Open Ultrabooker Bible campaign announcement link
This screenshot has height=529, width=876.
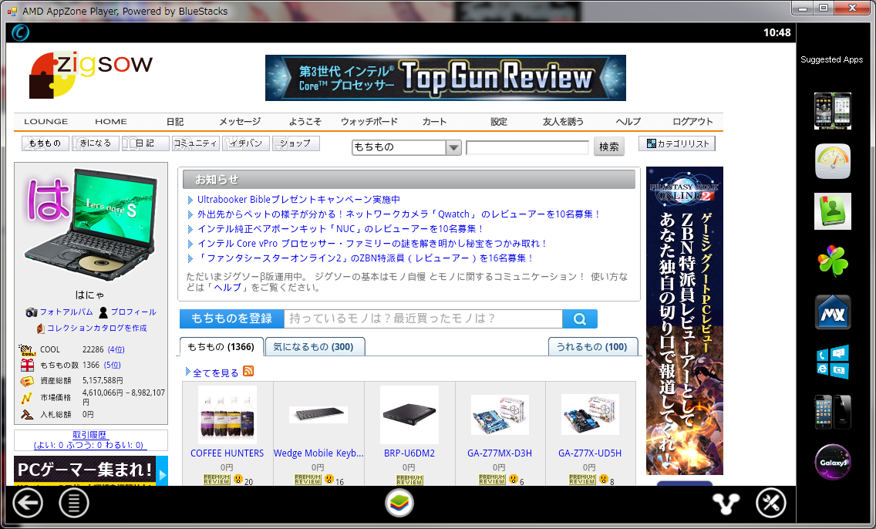(298, 200)
